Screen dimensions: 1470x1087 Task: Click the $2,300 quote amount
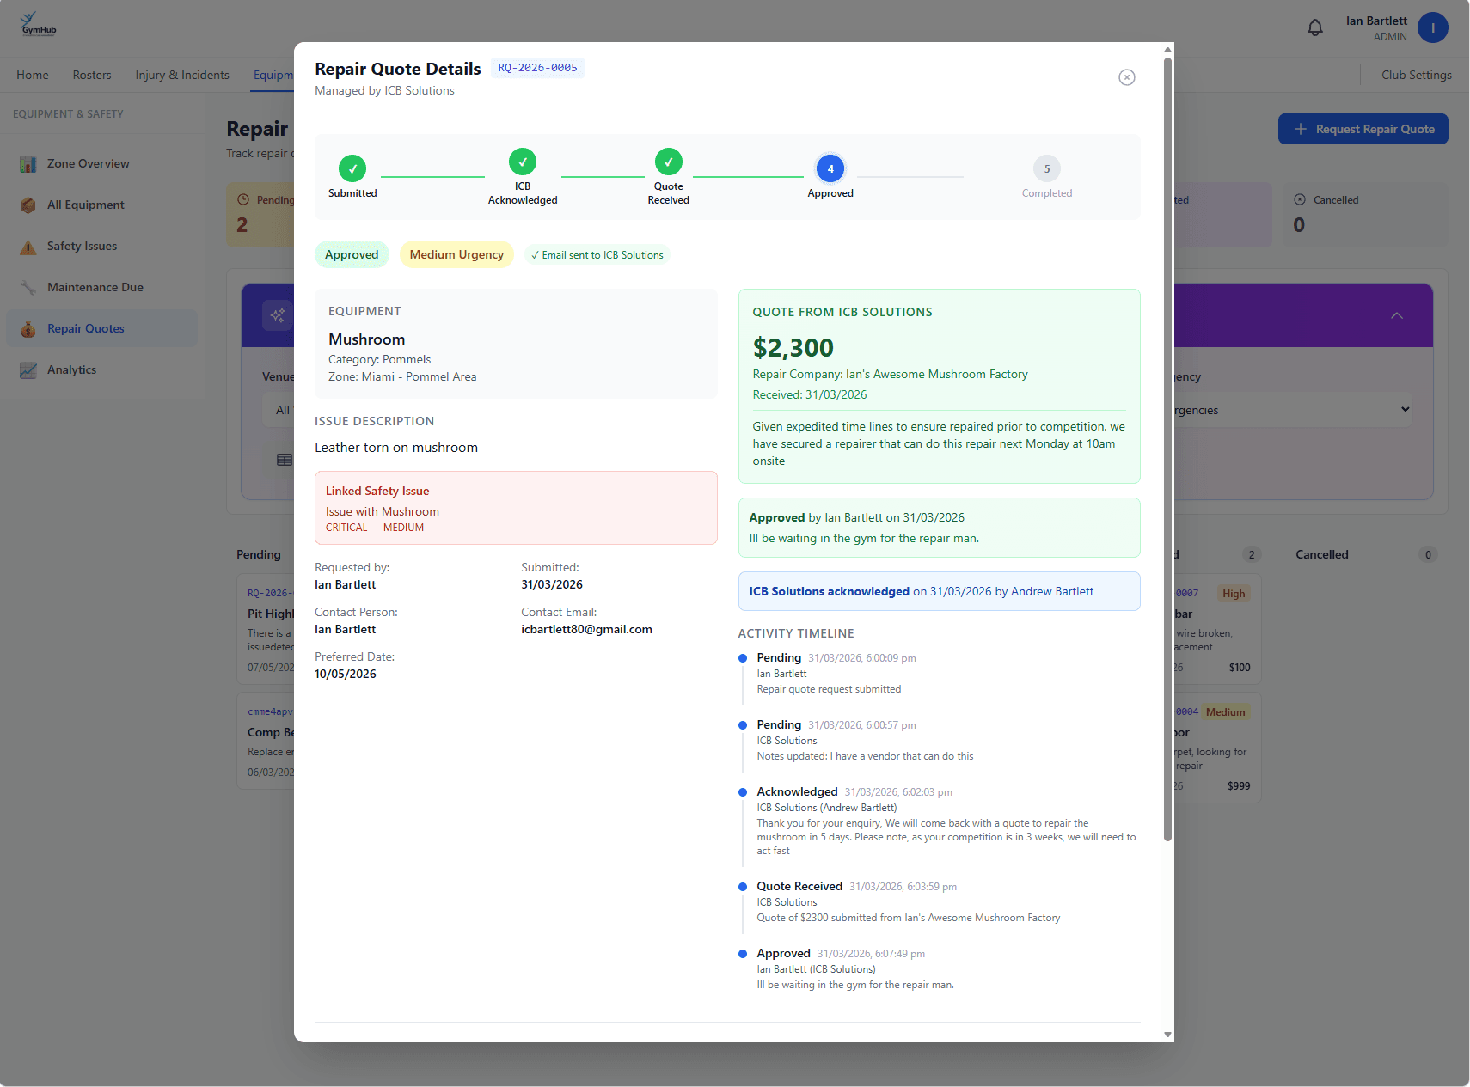[793, 347]
